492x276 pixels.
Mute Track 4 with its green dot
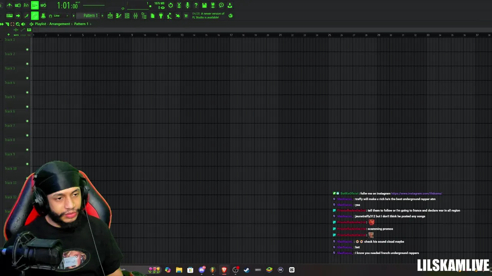tap(27, 92)
